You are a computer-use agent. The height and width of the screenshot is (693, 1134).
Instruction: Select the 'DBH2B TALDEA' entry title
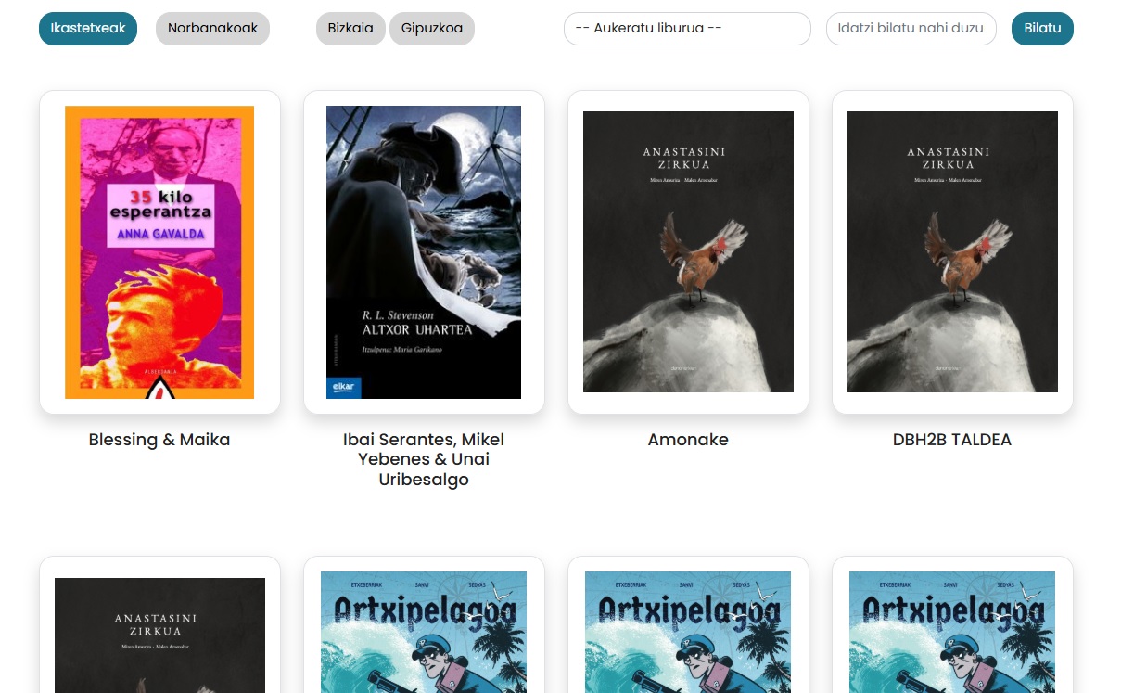pyautogui.click(x=952, y=440)
